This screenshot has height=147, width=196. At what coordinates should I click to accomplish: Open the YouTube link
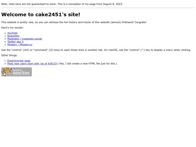12,33
